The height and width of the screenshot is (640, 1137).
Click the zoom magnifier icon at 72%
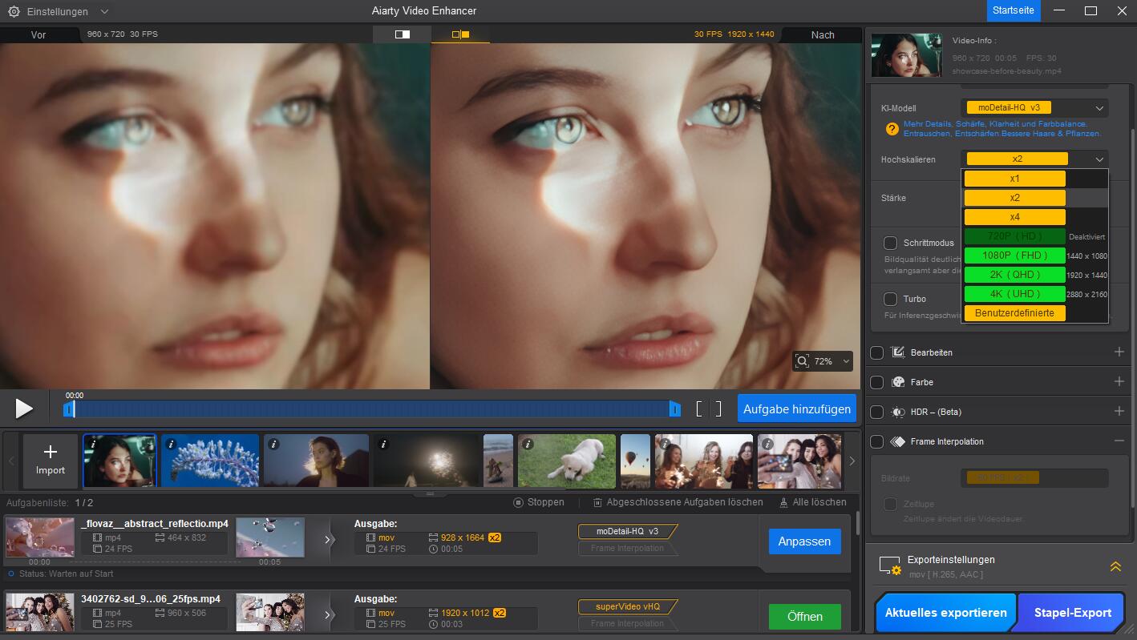[803, 361]
